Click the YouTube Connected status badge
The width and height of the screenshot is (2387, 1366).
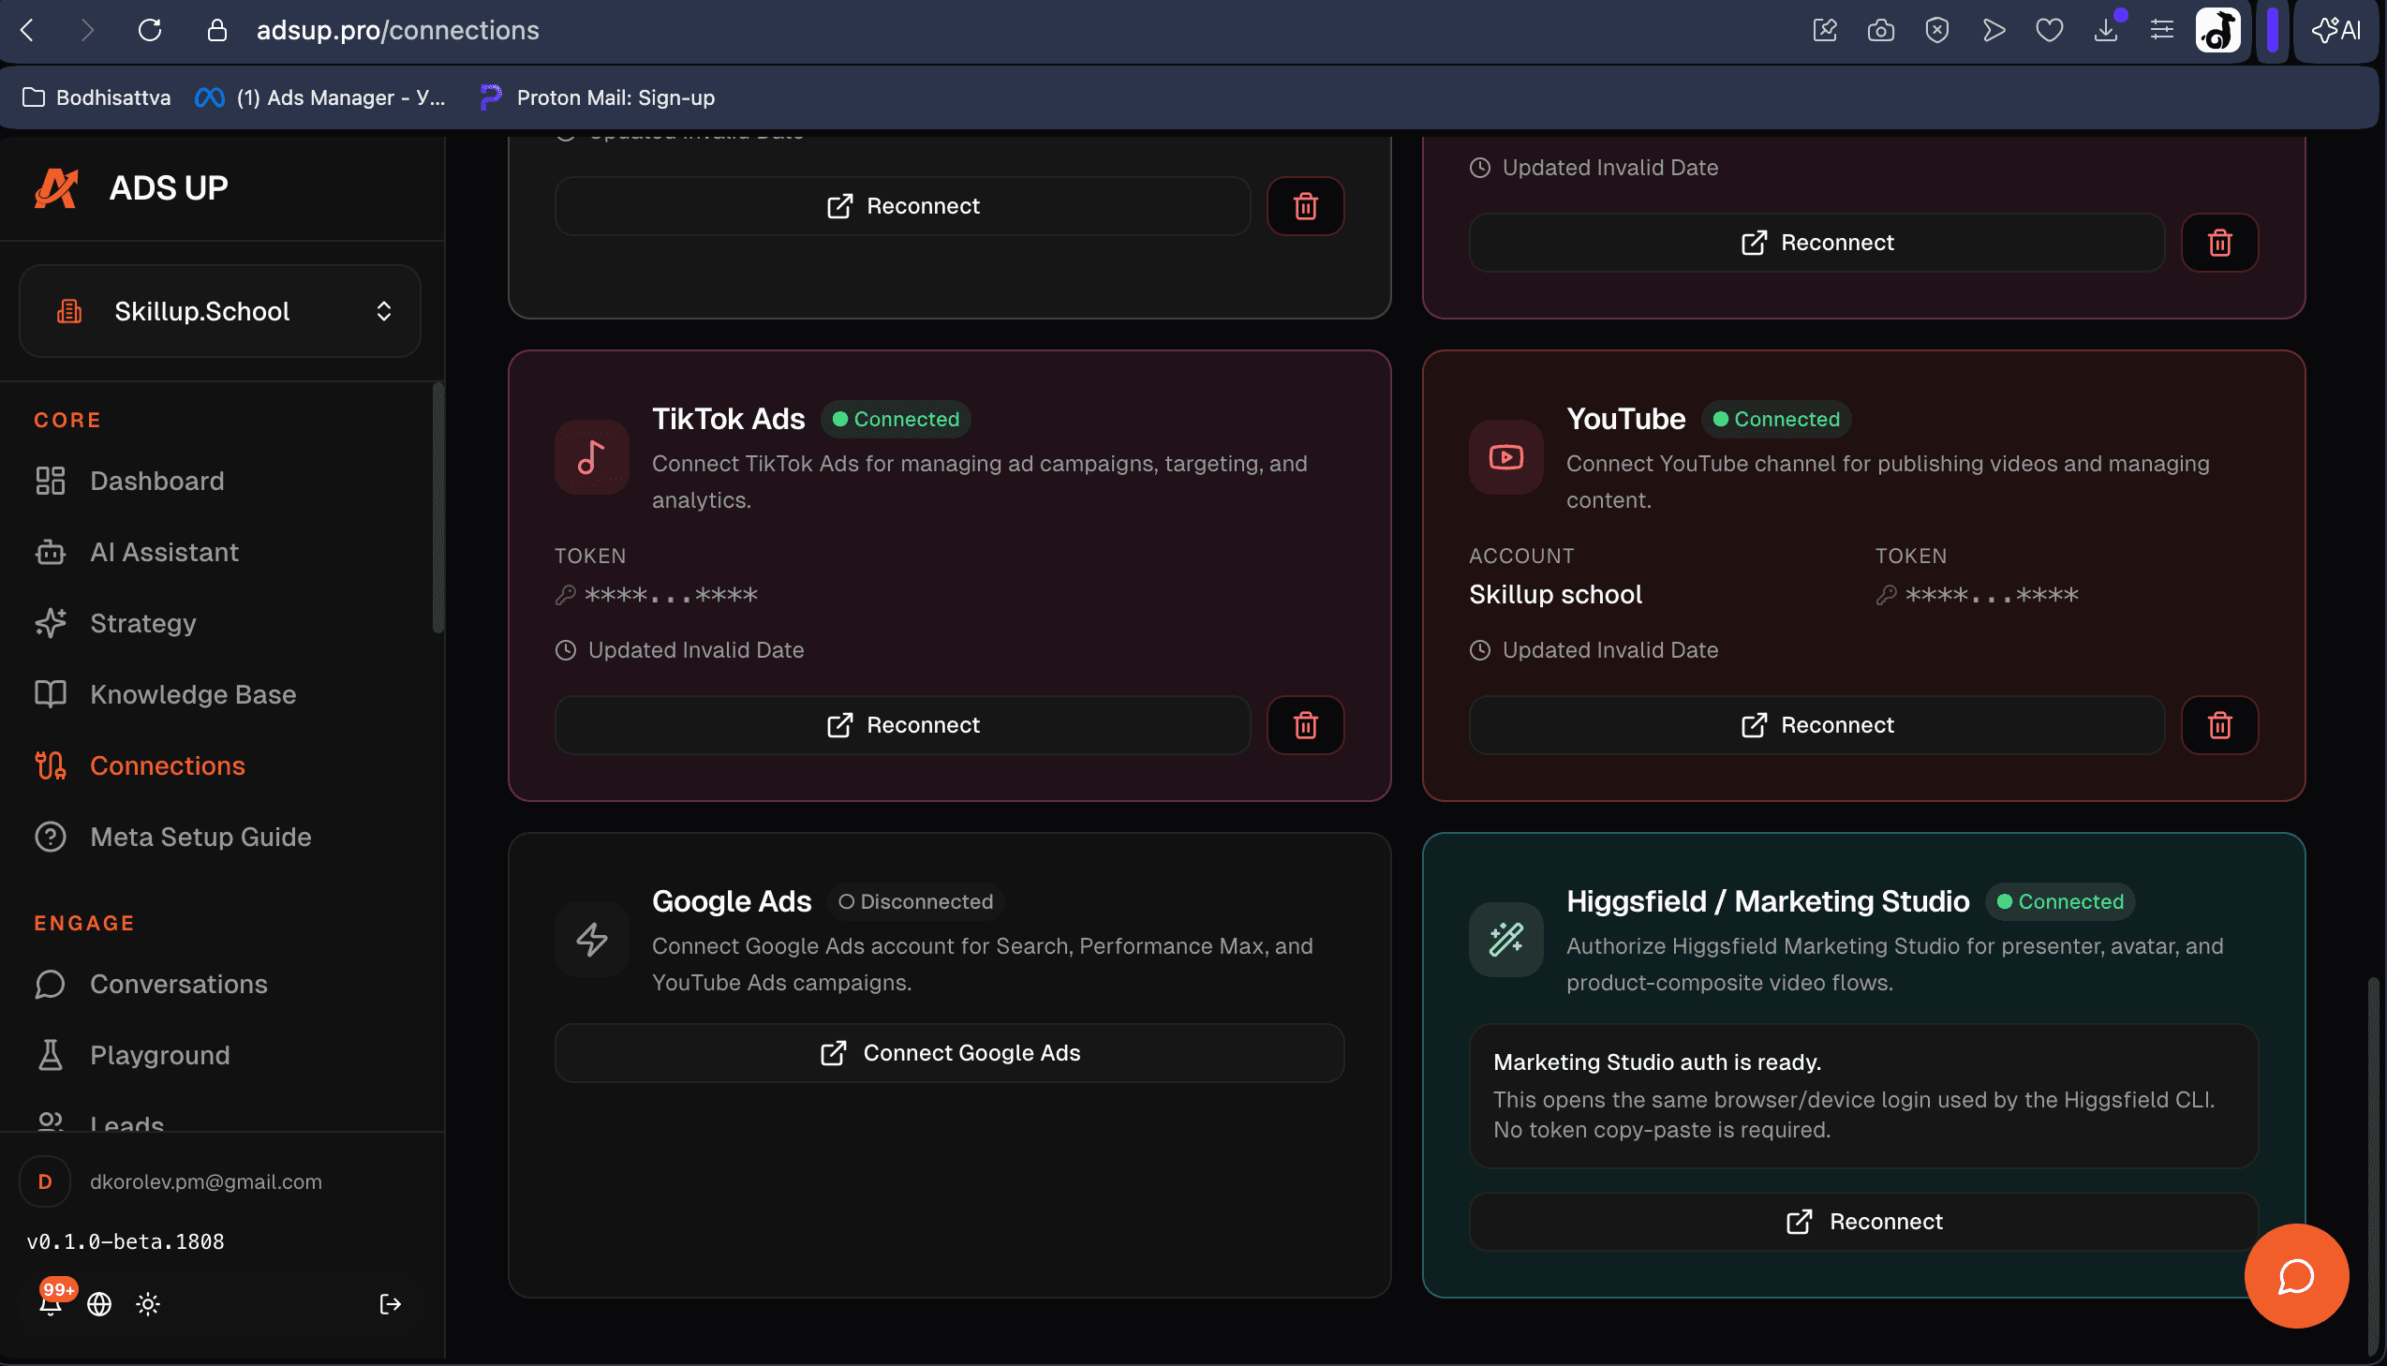pos(1776,420)
